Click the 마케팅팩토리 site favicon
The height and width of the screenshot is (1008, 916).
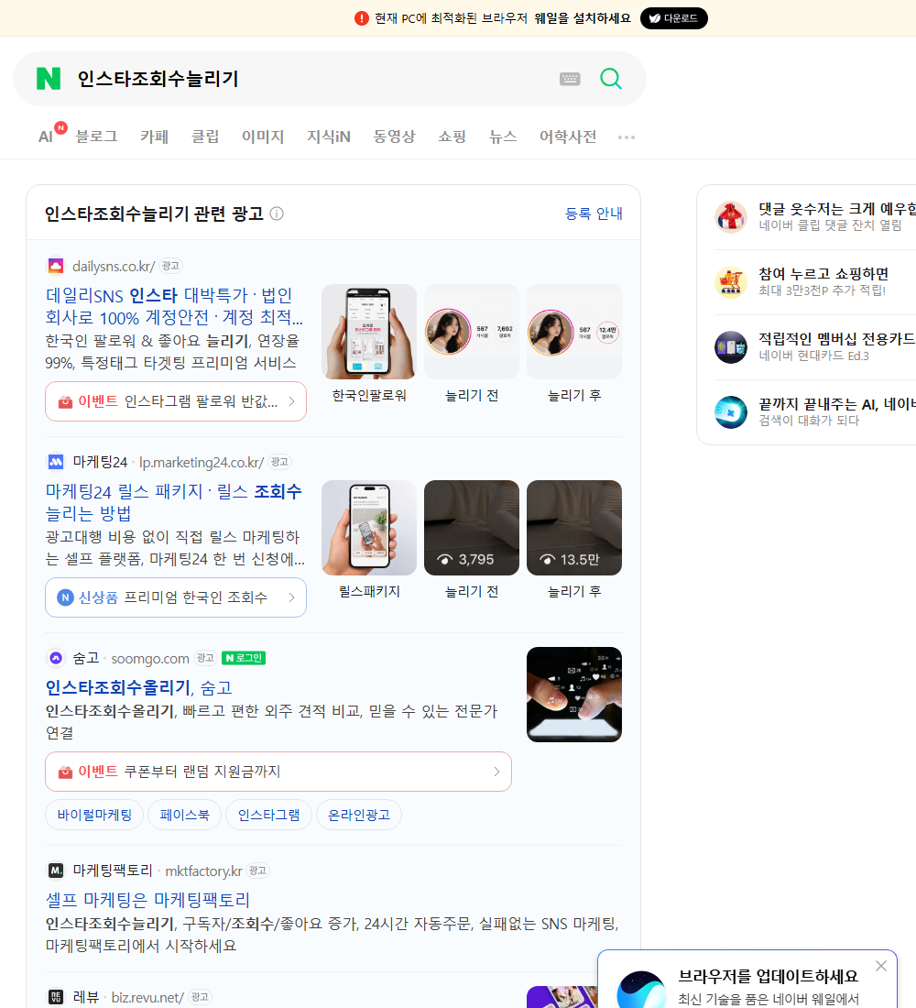point(56,871)
